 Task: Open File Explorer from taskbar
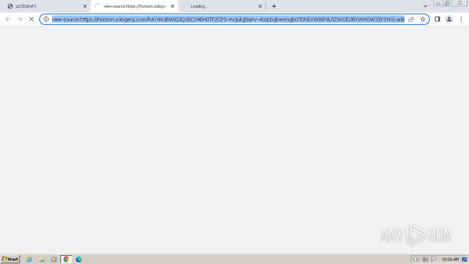point(41,259)
